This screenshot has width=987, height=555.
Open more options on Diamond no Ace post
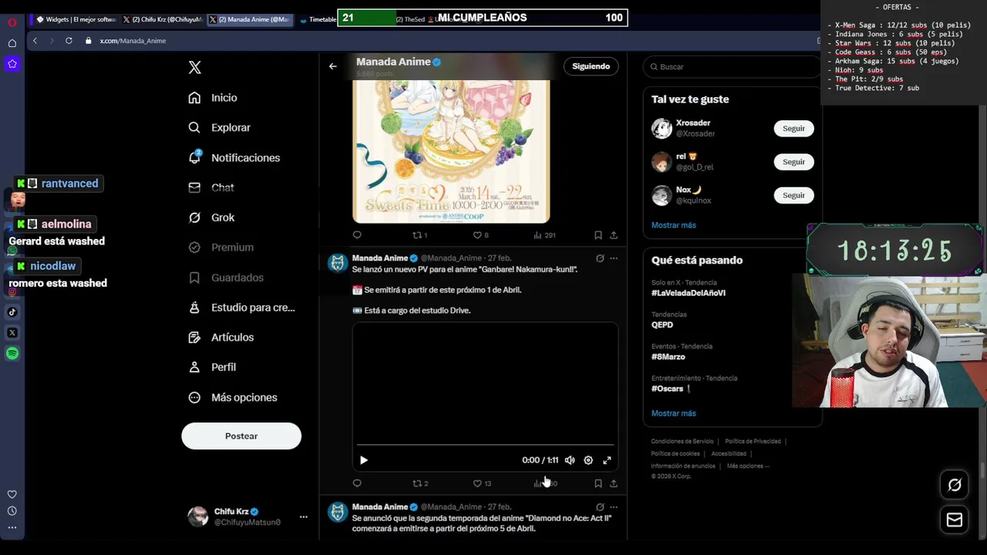click(x=614, y=507)
